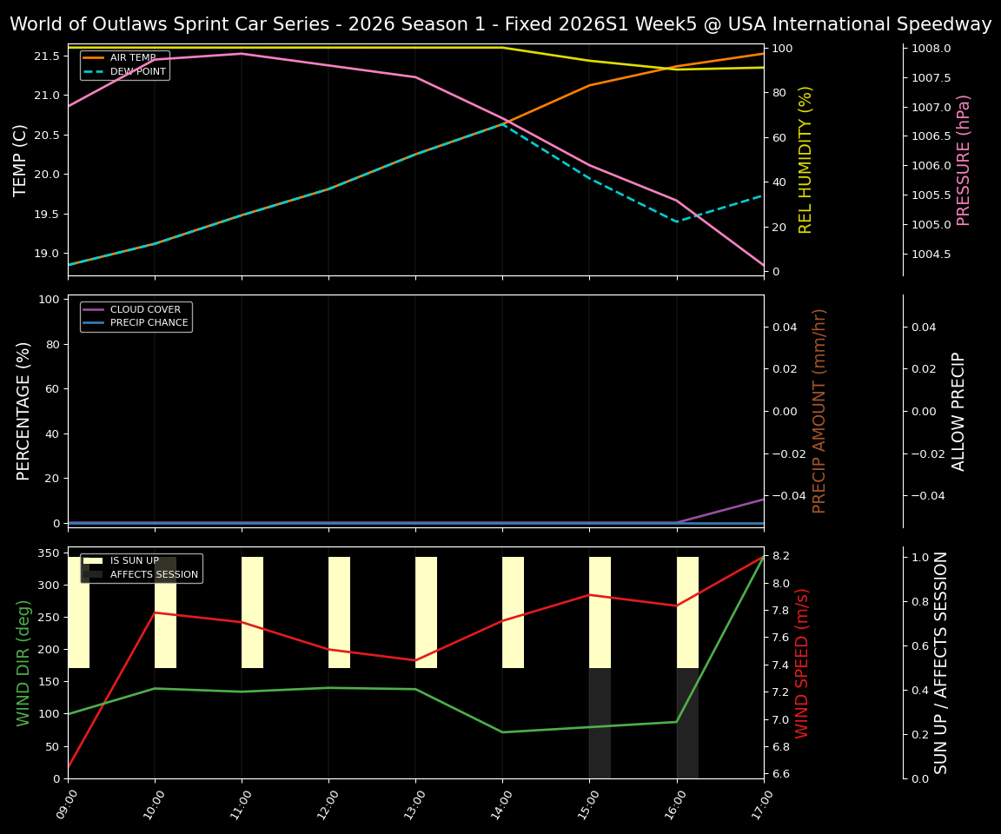The image size is (1001, 834).
Task: Click the yellow sun-up bar above 13:00
Action: click(x=426, y=608)
